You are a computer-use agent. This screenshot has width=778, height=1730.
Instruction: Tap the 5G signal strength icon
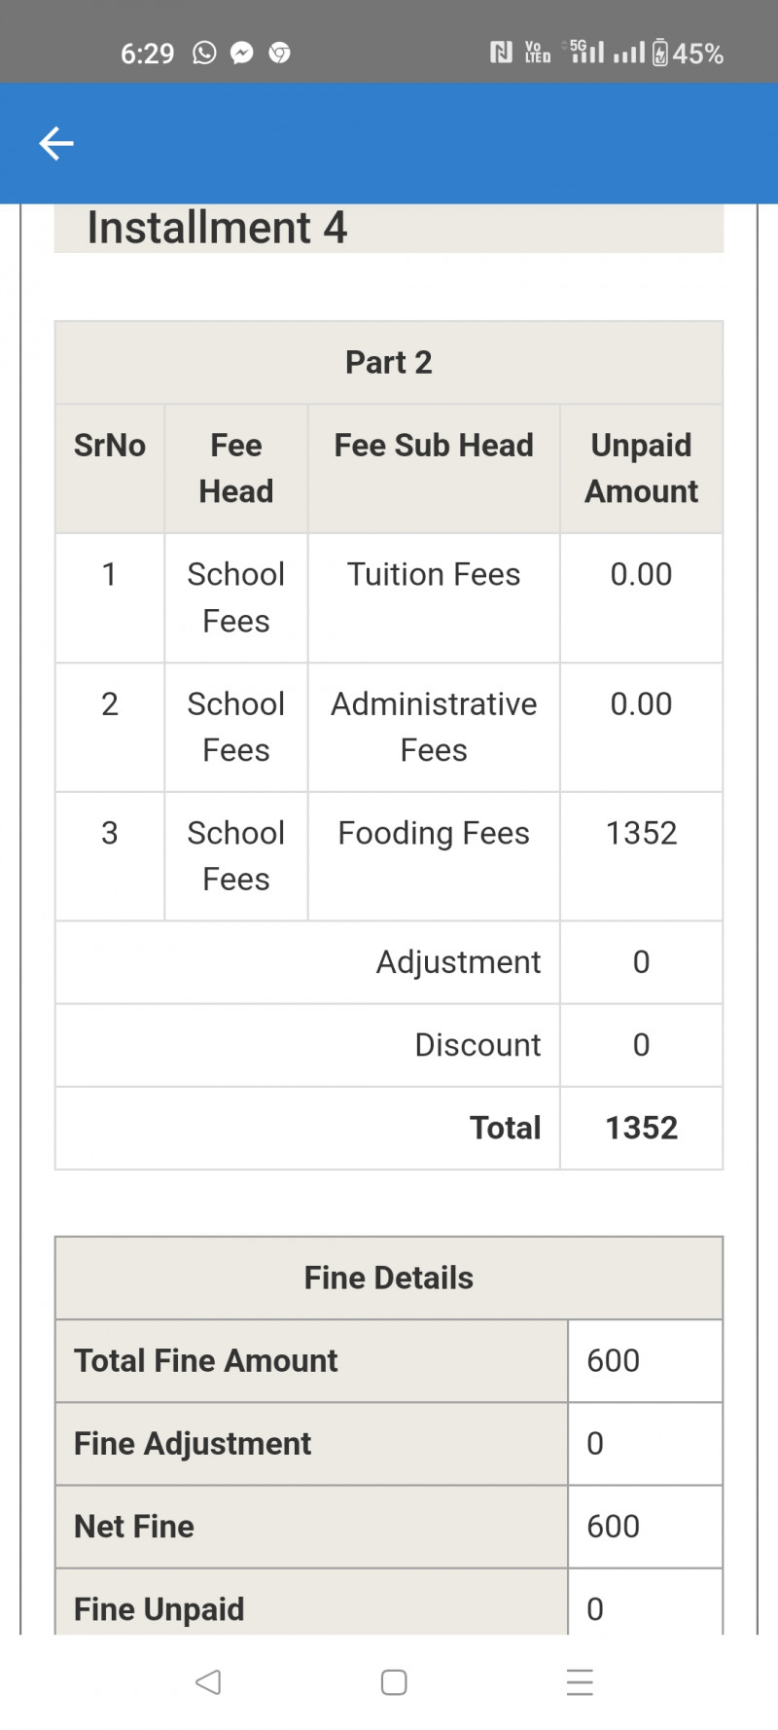point(586,52)
